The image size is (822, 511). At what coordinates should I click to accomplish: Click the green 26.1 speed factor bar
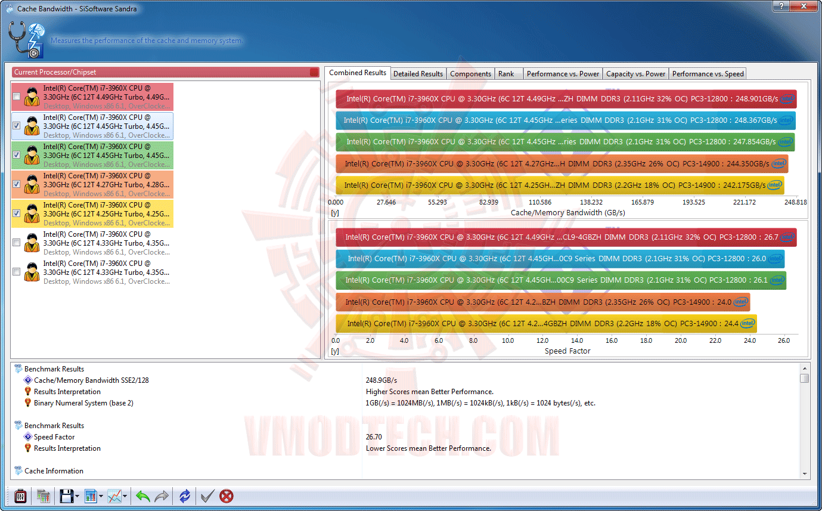561,280
